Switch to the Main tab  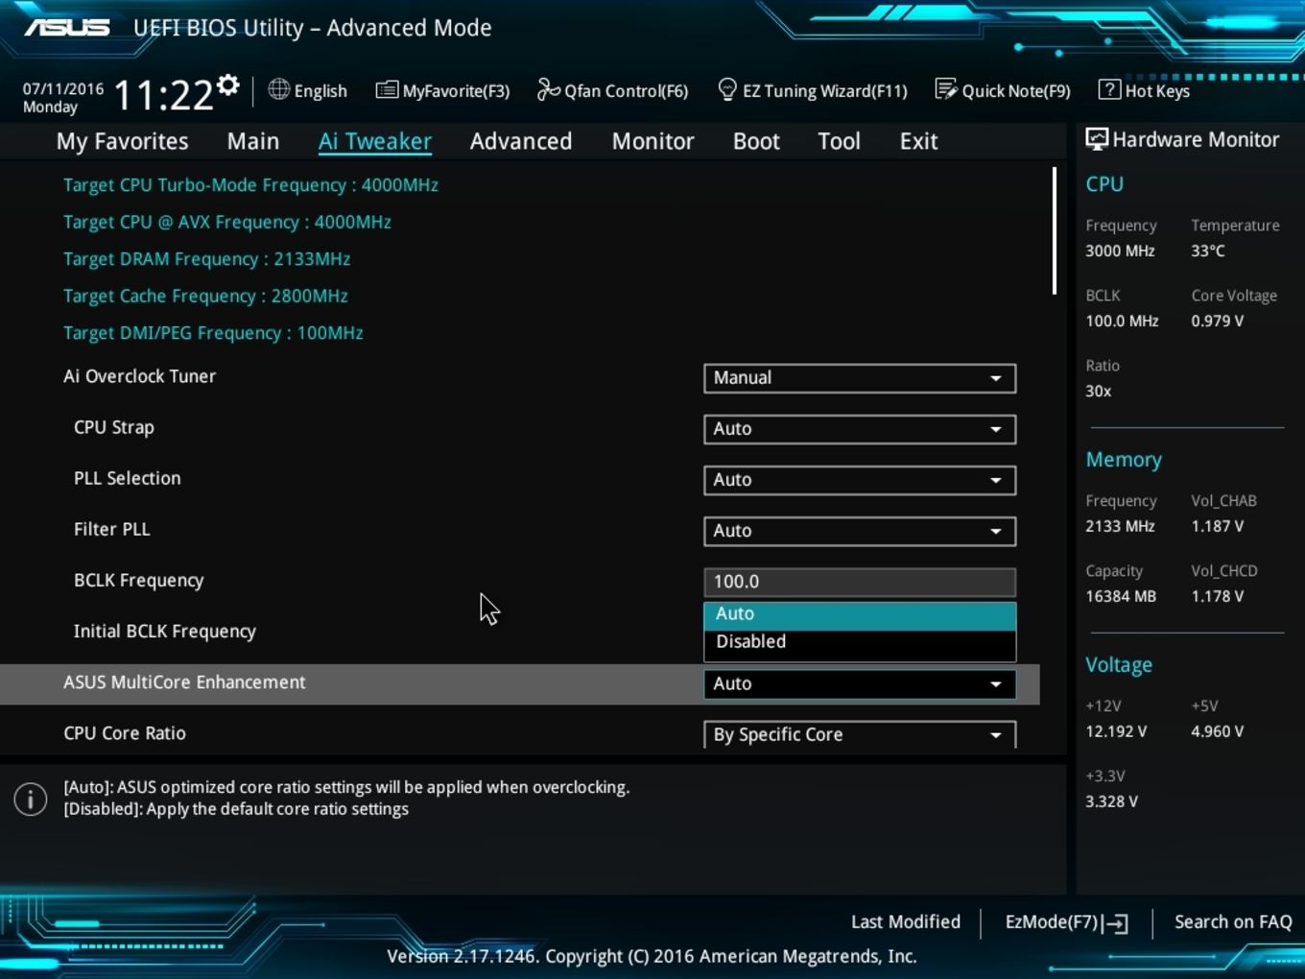click(x=253, y=141)
